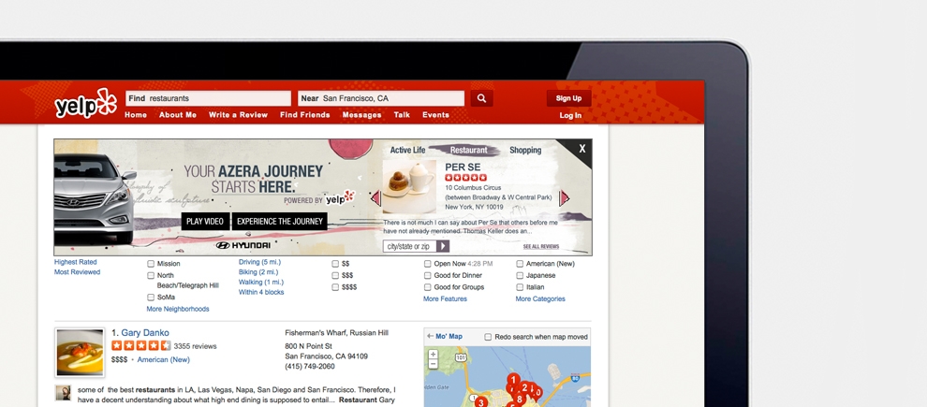Click the reviewer avatar beside the review snippet
The height and width of the screenshot is (407, 927).
(64, 393)
